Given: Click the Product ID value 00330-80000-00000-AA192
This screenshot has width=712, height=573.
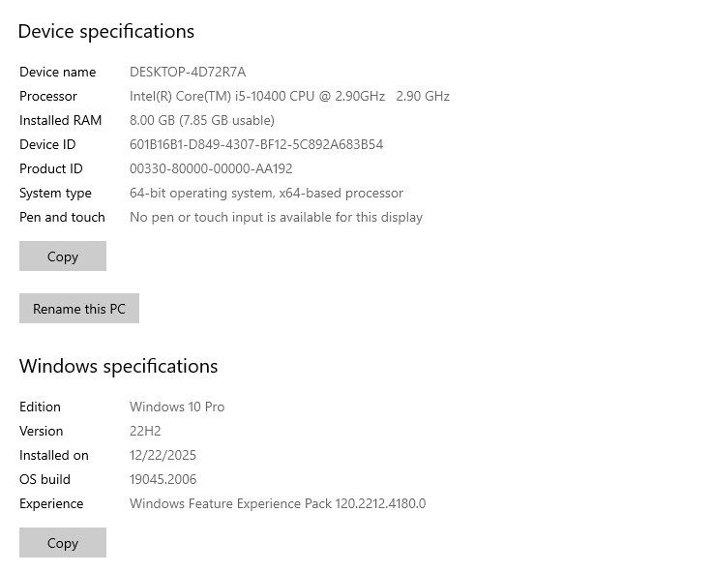Looking at the screenshot, I should [x=211, y=168].
